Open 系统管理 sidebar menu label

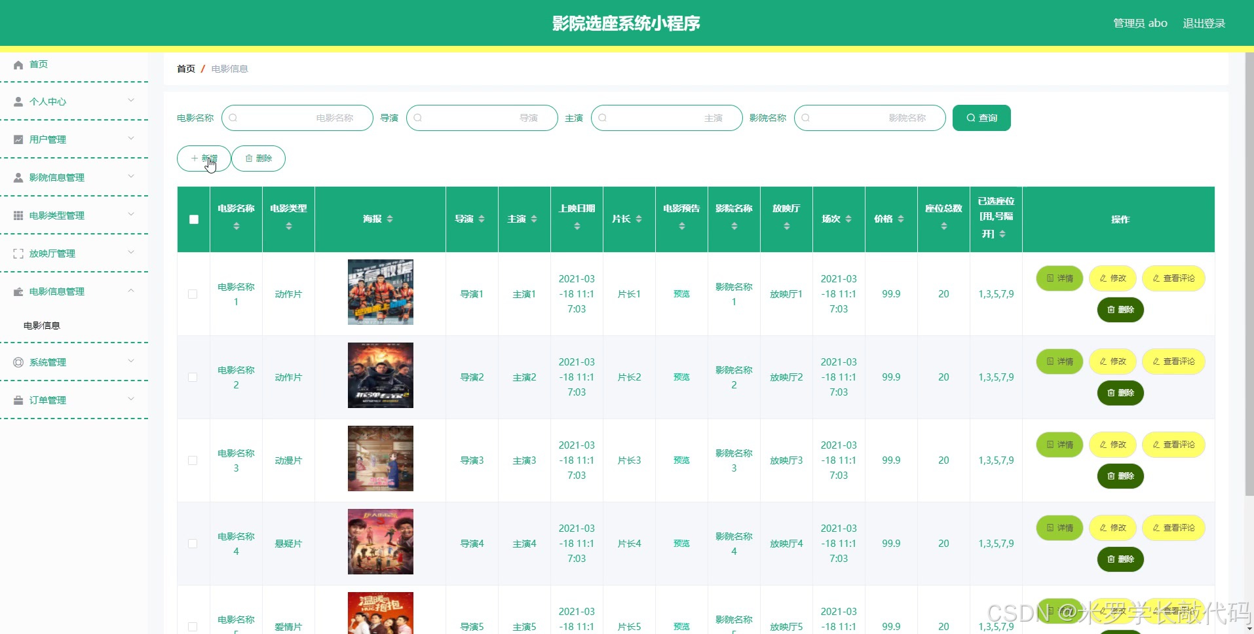pos(48,362)
